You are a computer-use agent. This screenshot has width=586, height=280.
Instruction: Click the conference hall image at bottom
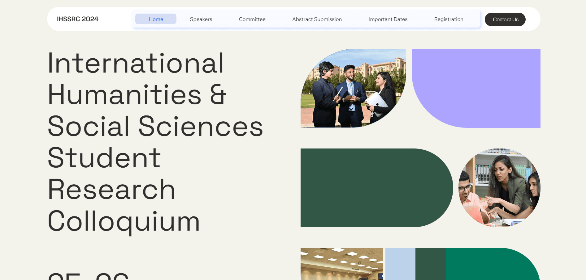point(341,265)
